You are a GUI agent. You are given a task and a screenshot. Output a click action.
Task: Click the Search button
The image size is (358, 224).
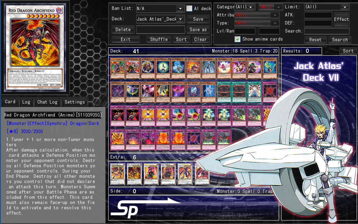340,40
